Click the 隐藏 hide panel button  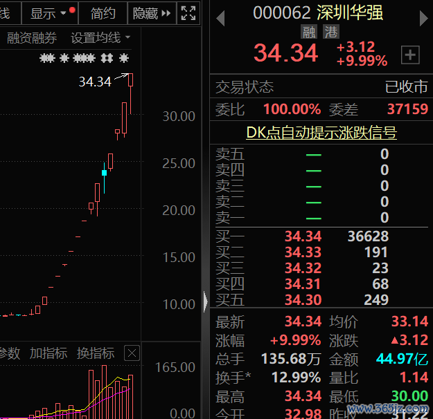click(x=152, y=13)
